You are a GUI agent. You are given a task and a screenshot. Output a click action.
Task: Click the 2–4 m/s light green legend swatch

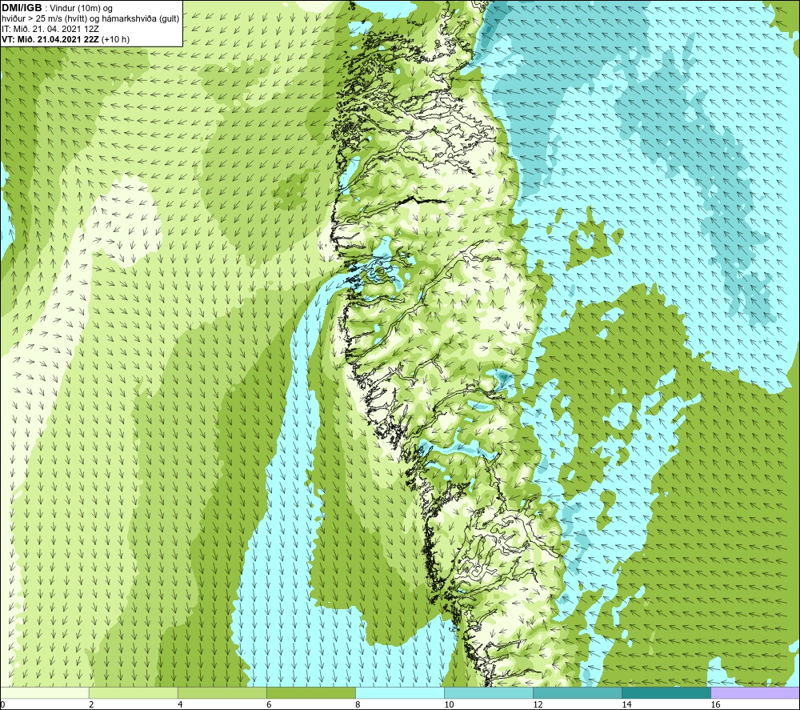pos(134,692)
